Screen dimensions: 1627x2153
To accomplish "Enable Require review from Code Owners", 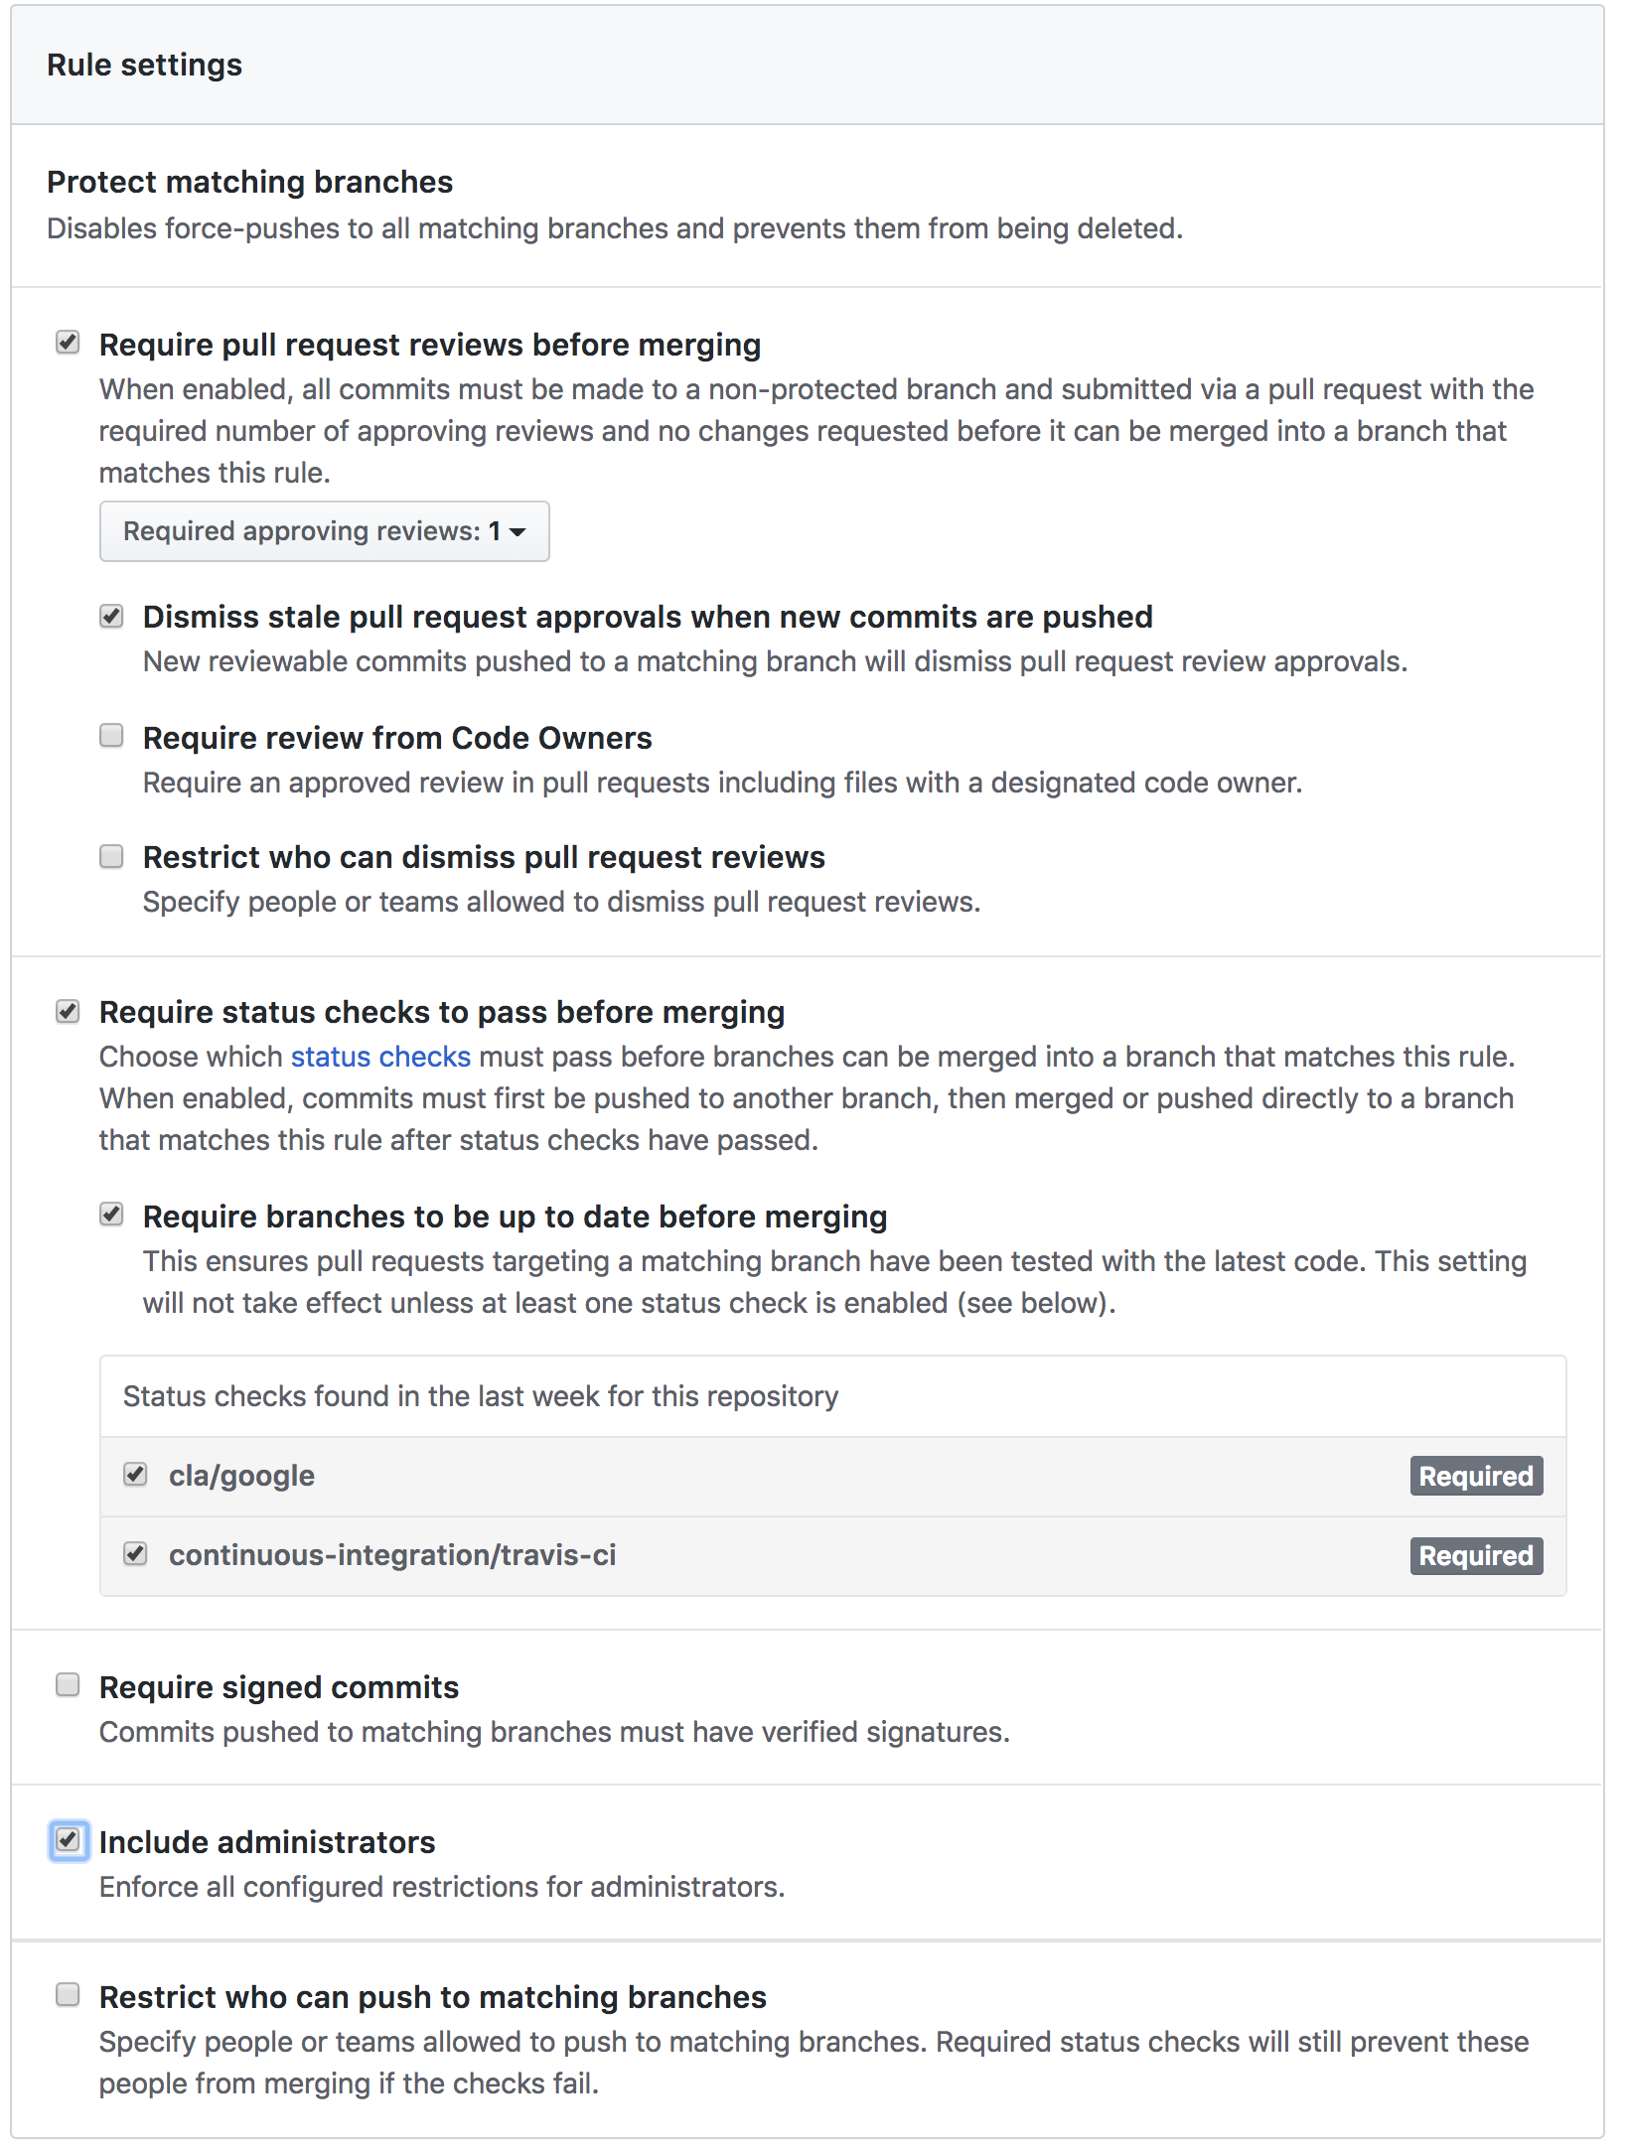I will point(112,736).
